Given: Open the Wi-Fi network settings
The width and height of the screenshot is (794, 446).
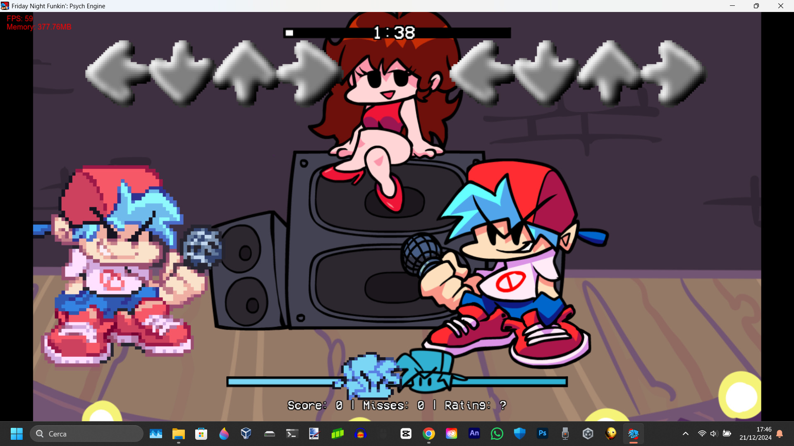Looking at the screenshot, I should point(702,434).
